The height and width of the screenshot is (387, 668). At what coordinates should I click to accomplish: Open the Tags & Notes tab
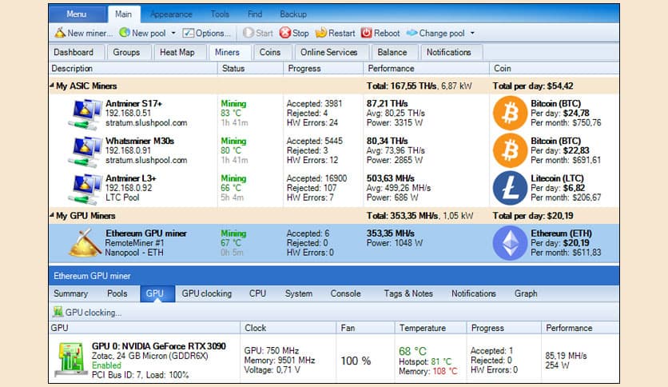[408, 293]
